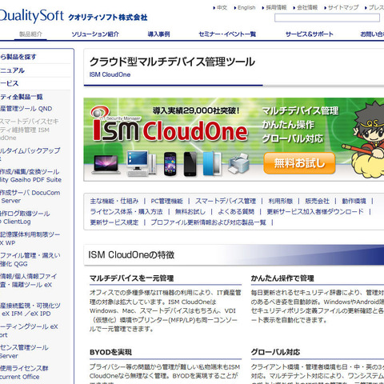Viewport: 384px width, 384px height.
Task: Open sidebar item 資産管理ツール QND
Action: 26,109
